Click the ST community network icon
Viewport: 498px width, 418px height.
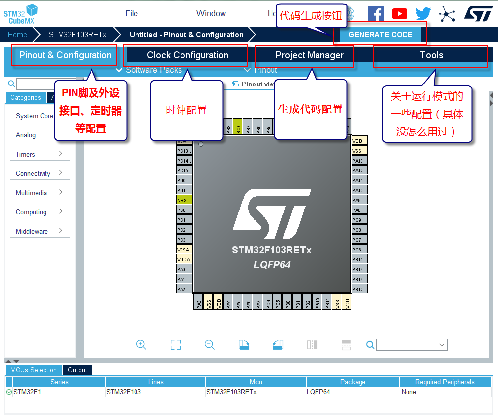447,14
